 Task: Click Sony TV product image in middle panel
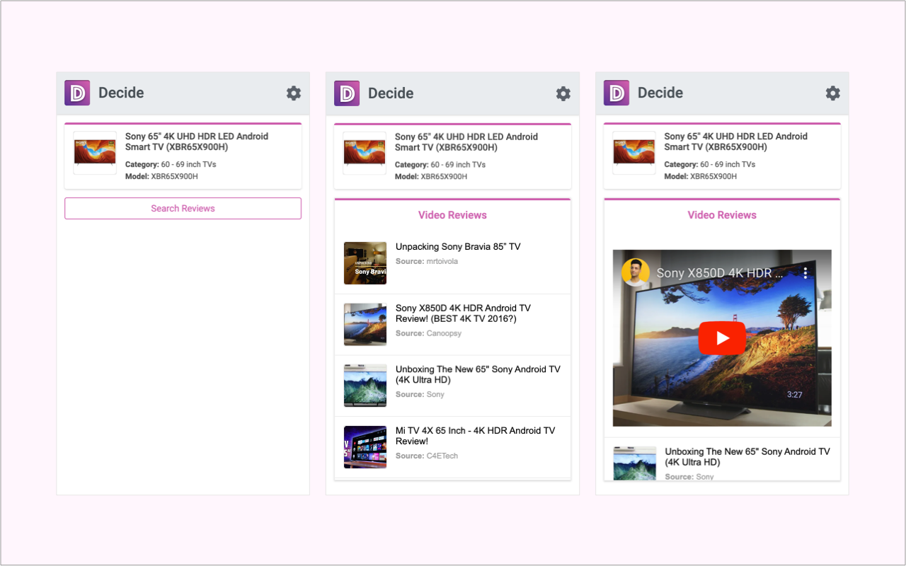coord(365,153)
